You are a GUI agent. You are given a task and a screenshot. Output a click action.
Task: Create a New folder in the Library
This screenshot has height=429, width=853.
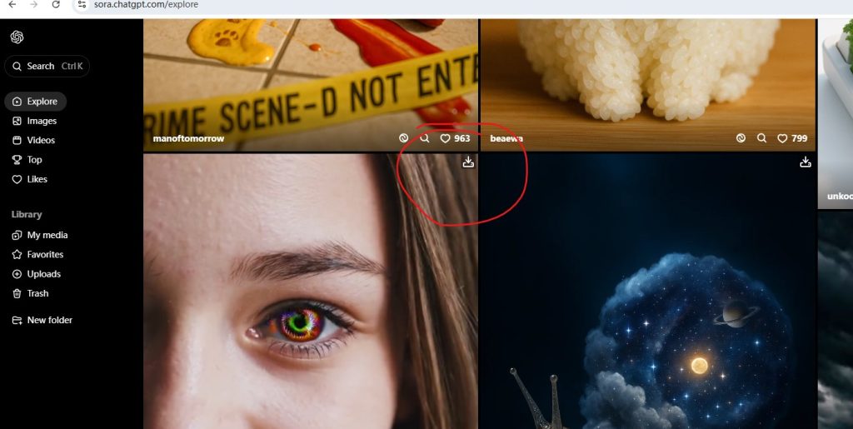click(49, 320)
